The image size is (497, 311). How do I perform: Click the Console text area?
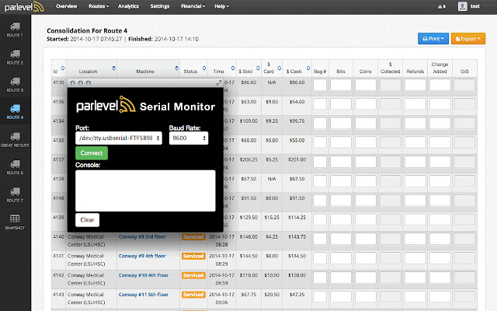pos(145,190)
